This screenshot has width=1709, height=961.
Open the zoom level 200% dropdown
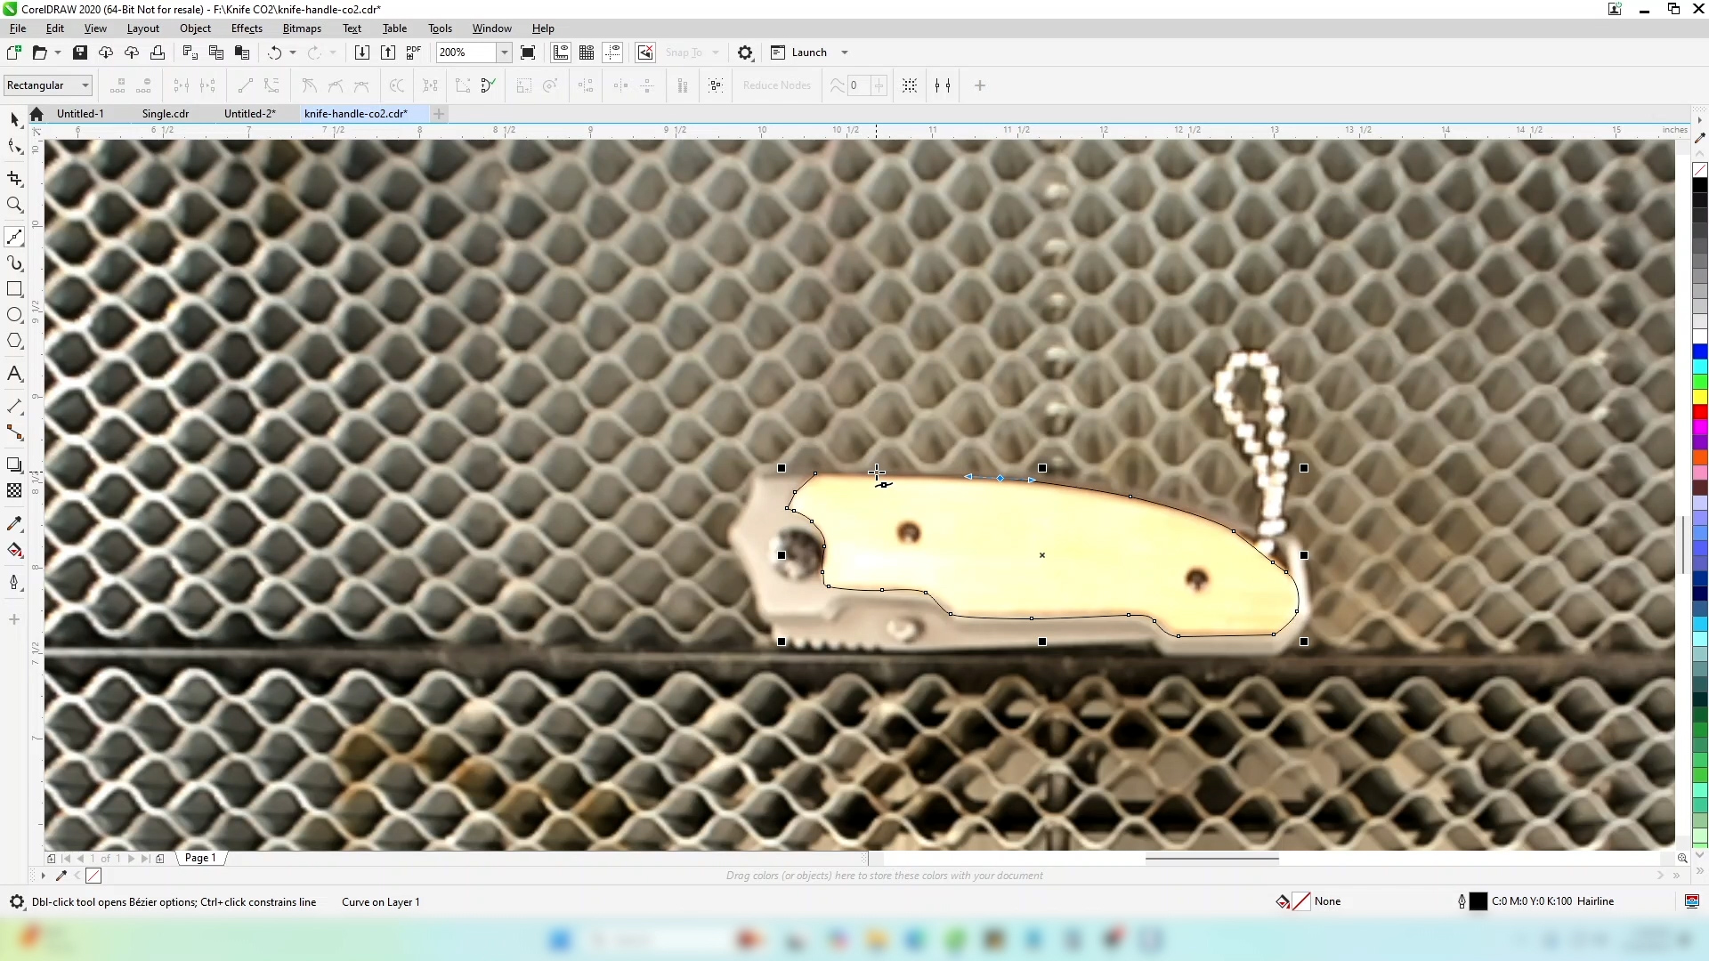tap(505, 52)
